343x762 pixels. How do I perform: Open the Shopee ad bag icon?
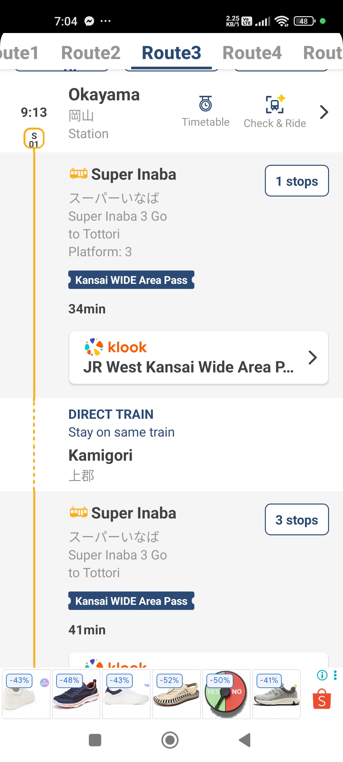point(322,698)
